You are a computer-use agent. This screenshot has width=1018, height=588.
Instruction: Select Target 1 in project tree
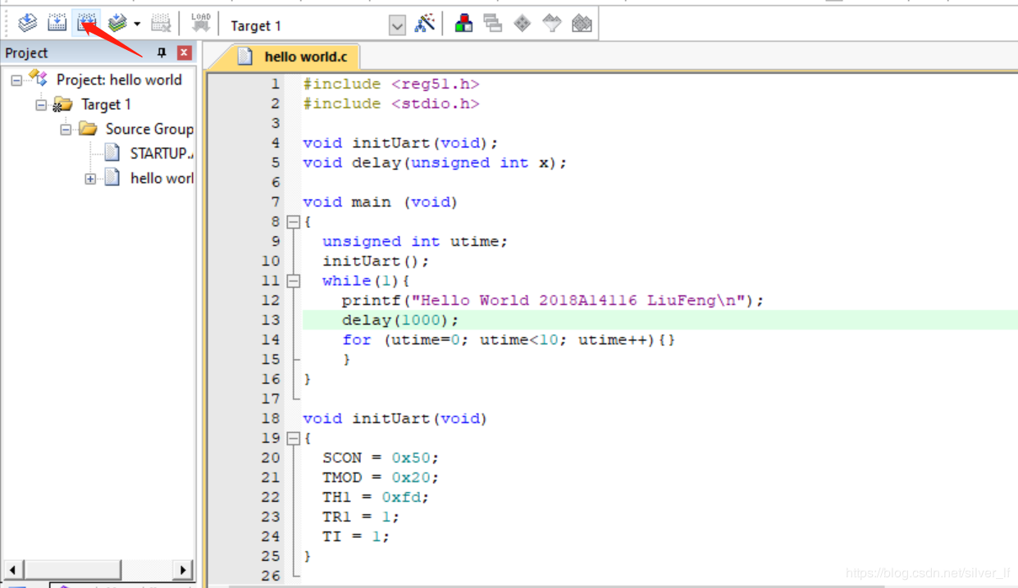[x=106, y=104]
